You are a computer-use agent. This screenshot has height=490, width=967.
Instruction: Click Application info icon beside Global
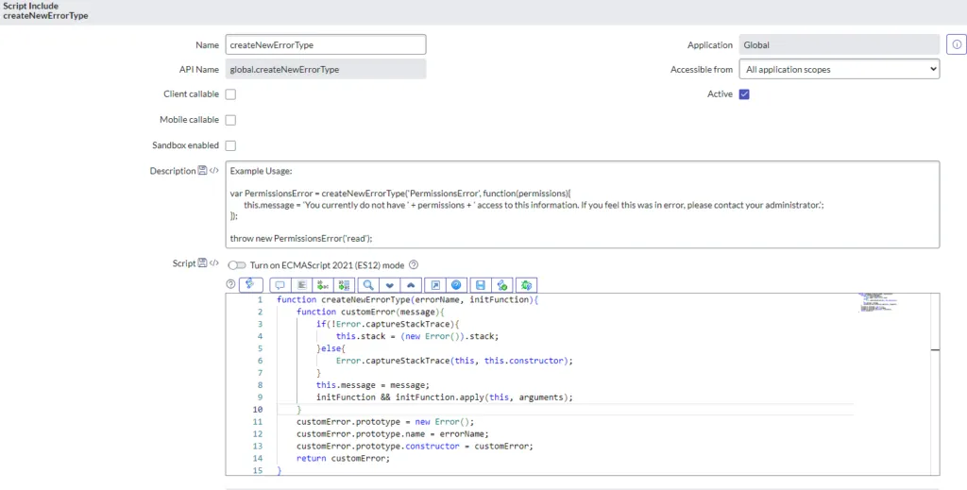point(957,44)
